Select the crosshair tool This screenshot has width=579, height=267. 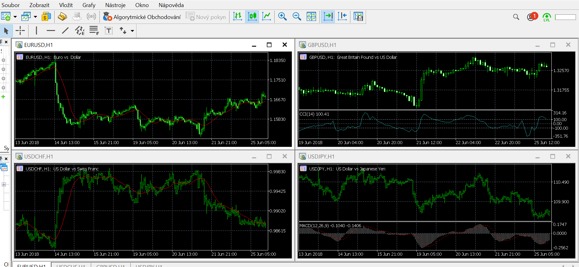20,30
